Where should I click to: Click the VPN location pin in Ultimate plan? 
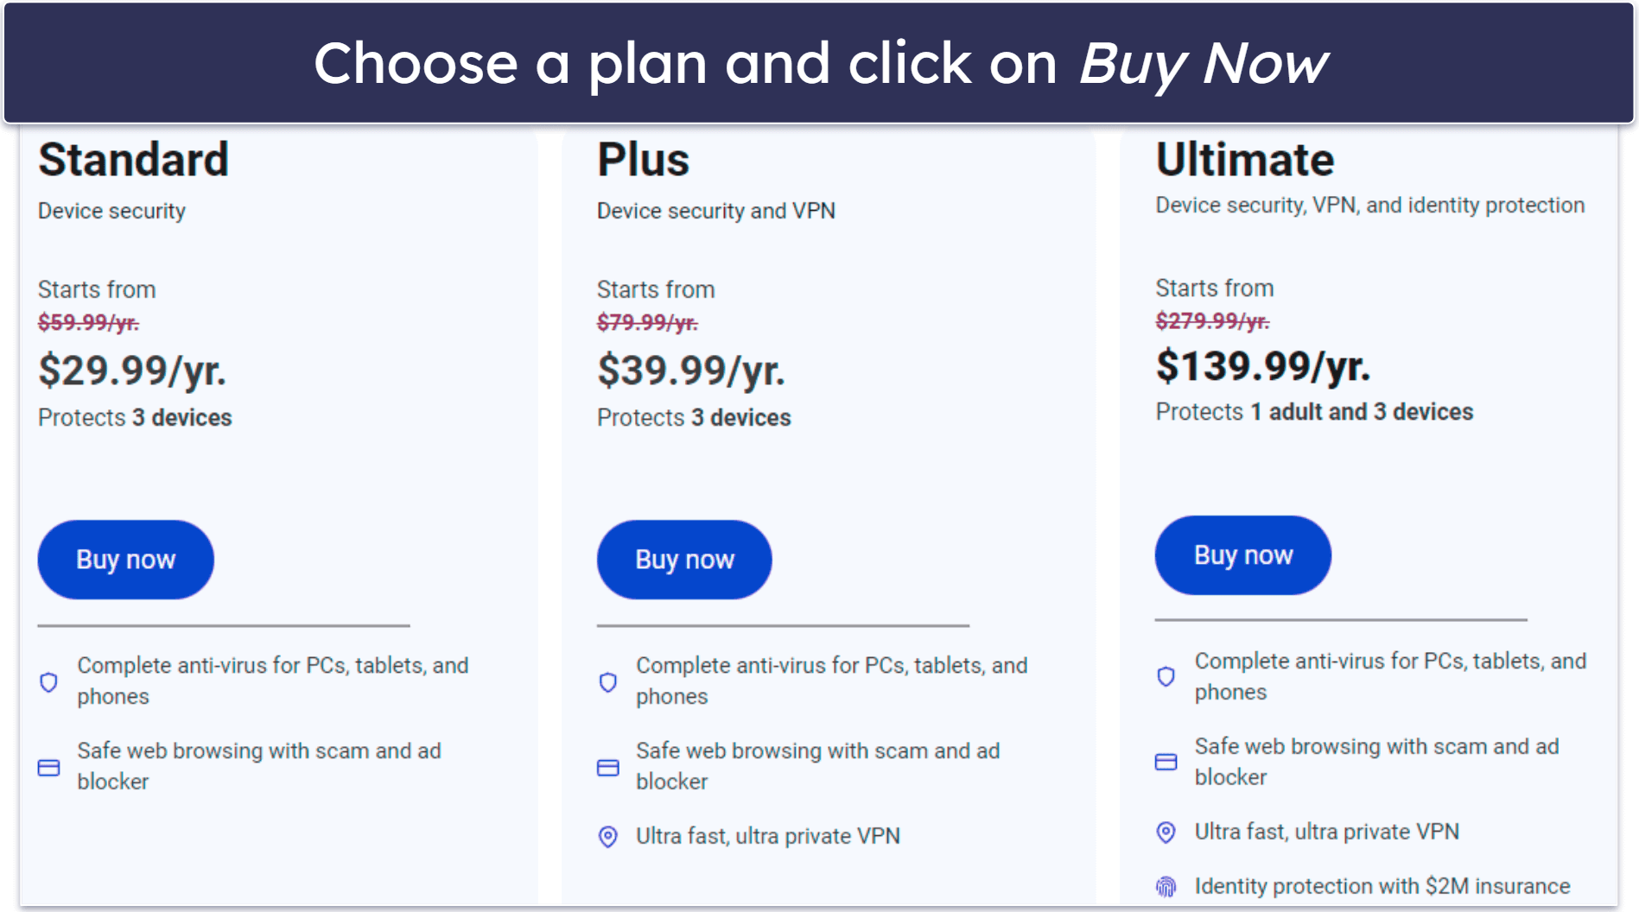point(1166,832)
